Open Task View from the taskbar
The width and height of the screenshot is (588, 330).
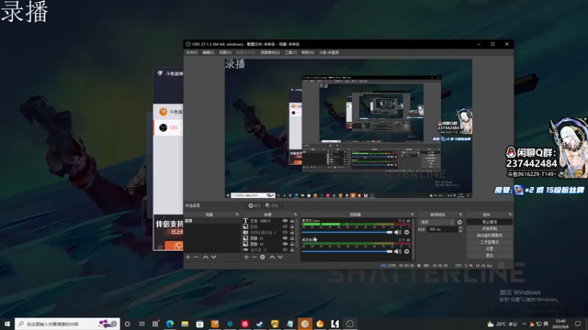[x=142, y=323]
